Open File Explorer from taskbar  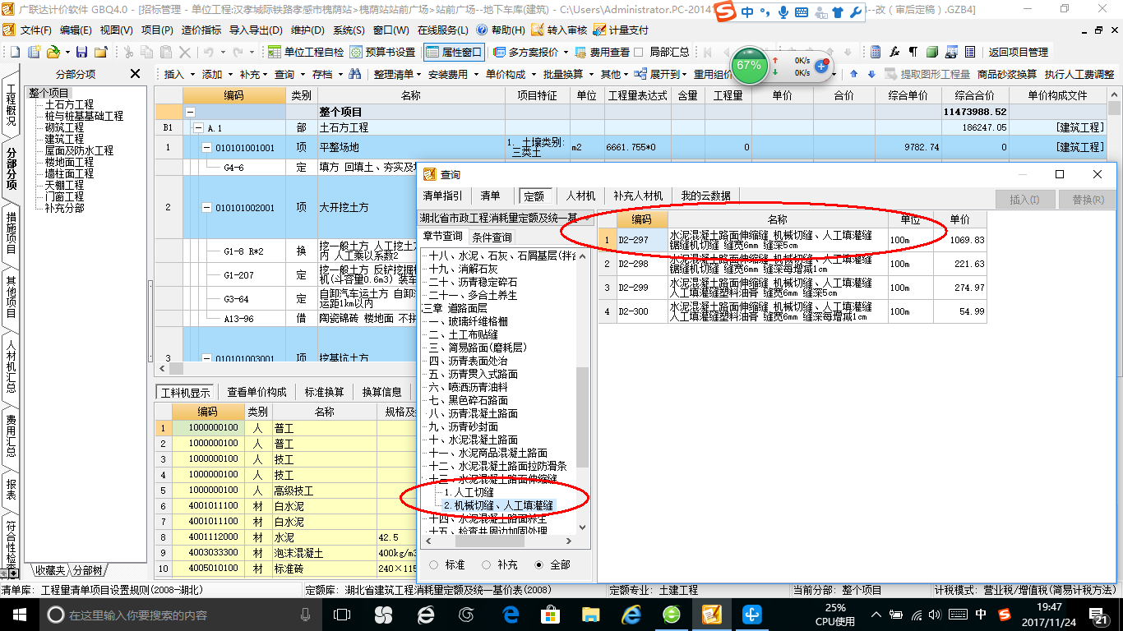590,615
